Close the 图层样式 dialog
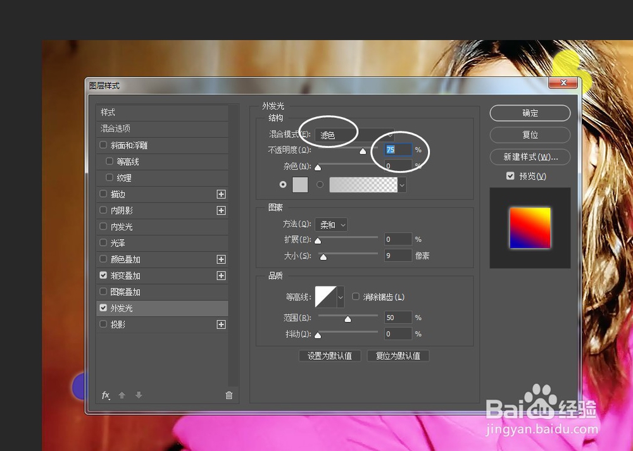Viewport: 633px width, 451px height. click(x=563, y=83)
